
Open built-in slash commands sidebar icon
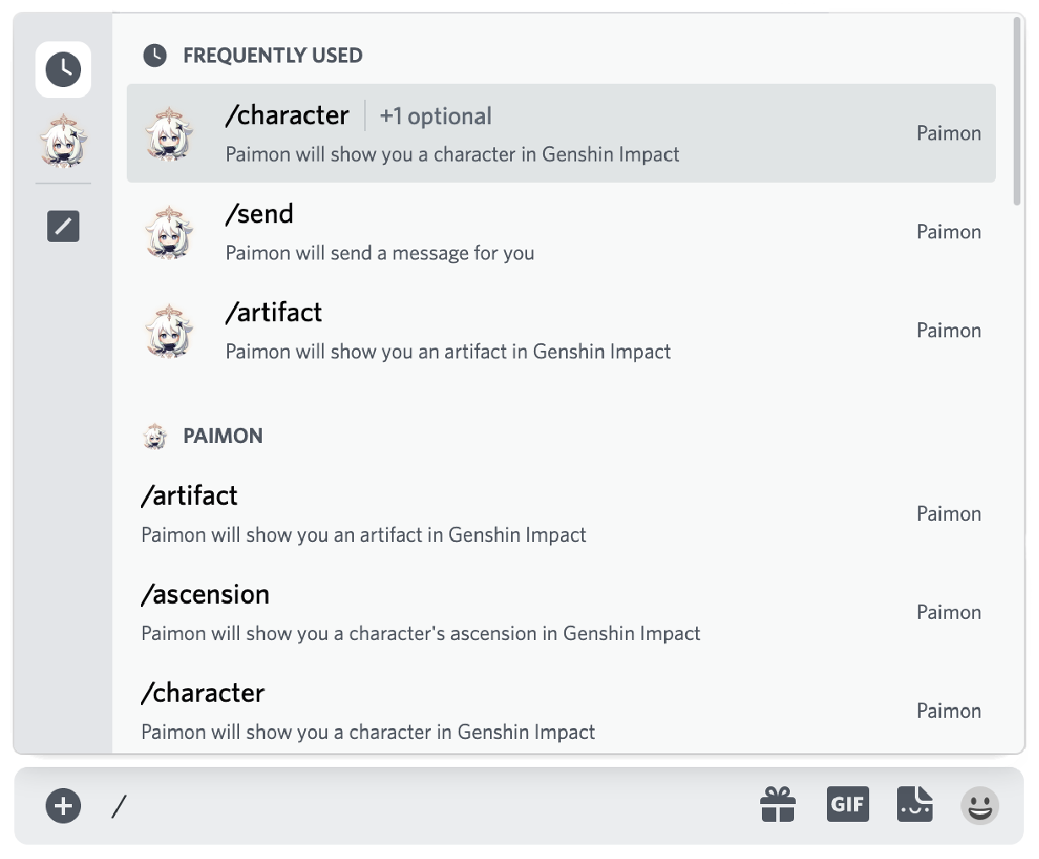coord(63,226)
